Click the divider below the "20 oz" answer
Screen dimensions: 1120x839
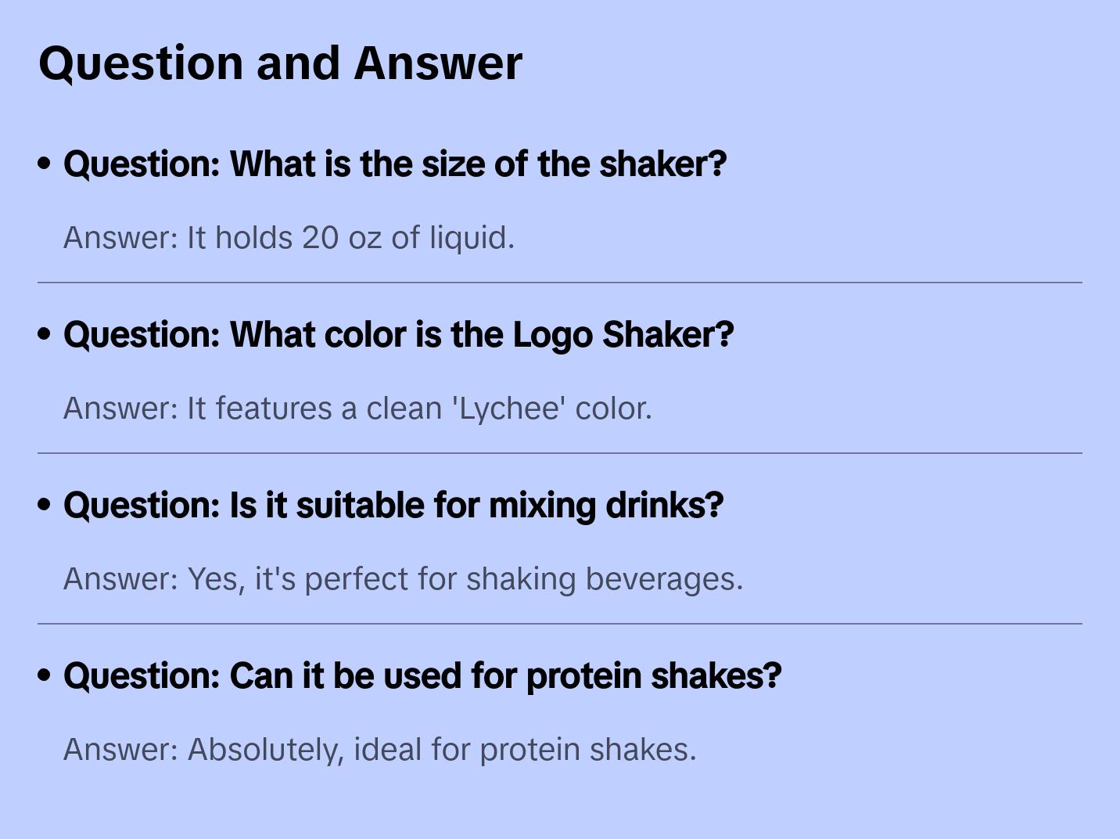560,283
